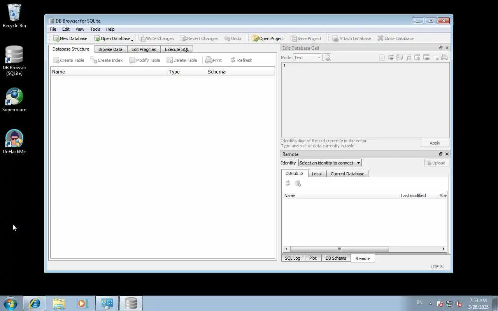Select the DBHub.io tab
498x311 pixels.
(x=294, y=173)
